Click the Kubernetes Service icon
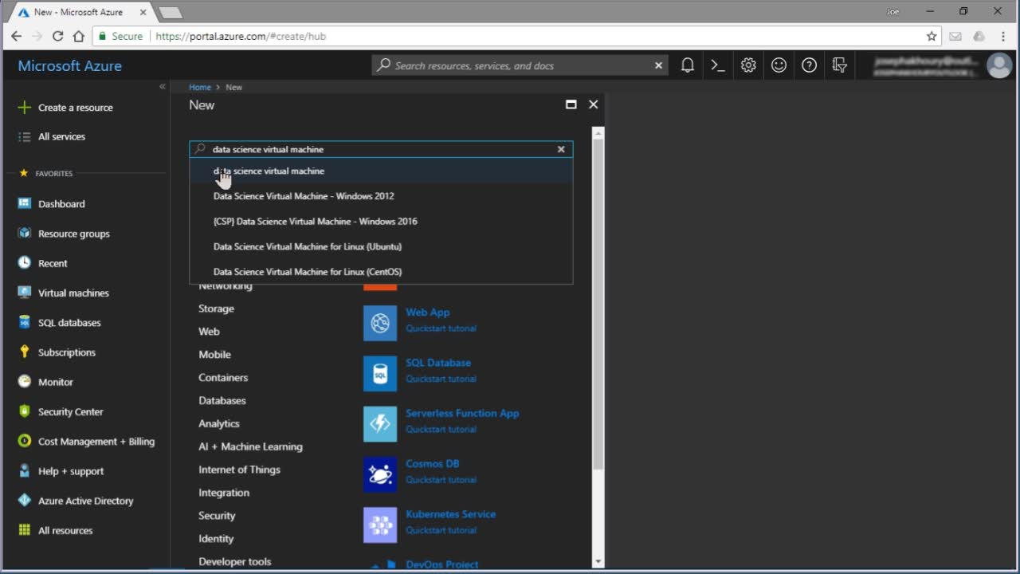The image size is (1020, 574). click(380, 525)
